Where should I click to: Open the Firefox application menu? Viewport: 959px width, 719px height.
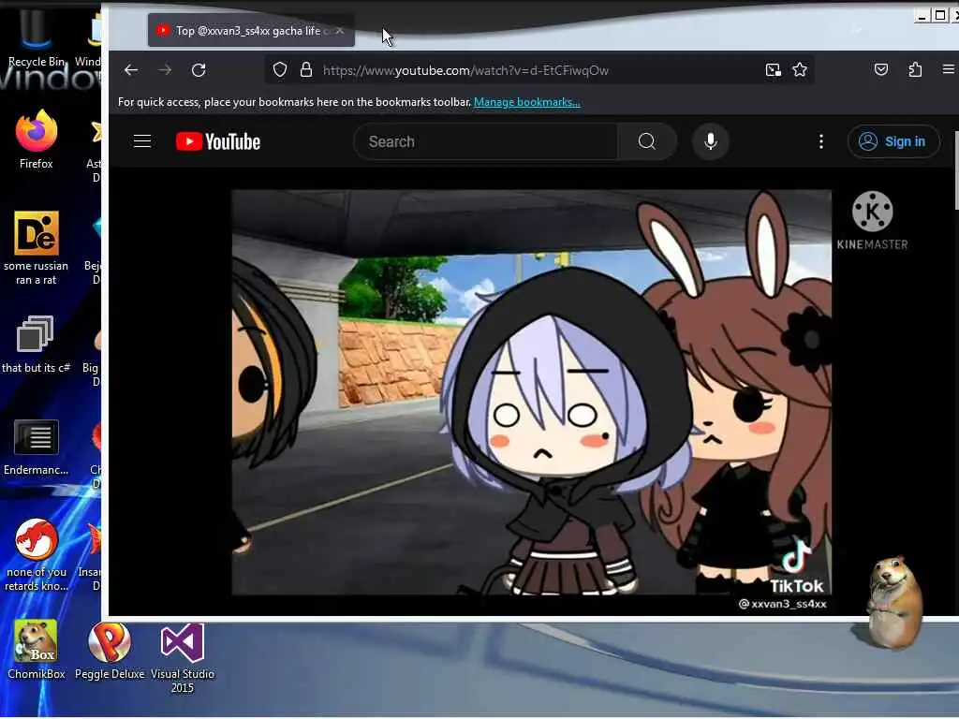click(949, 69)
